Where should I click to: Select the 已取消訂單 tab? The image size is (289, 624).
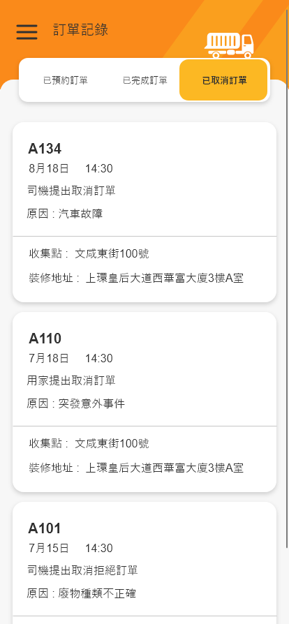coord(223,80)
